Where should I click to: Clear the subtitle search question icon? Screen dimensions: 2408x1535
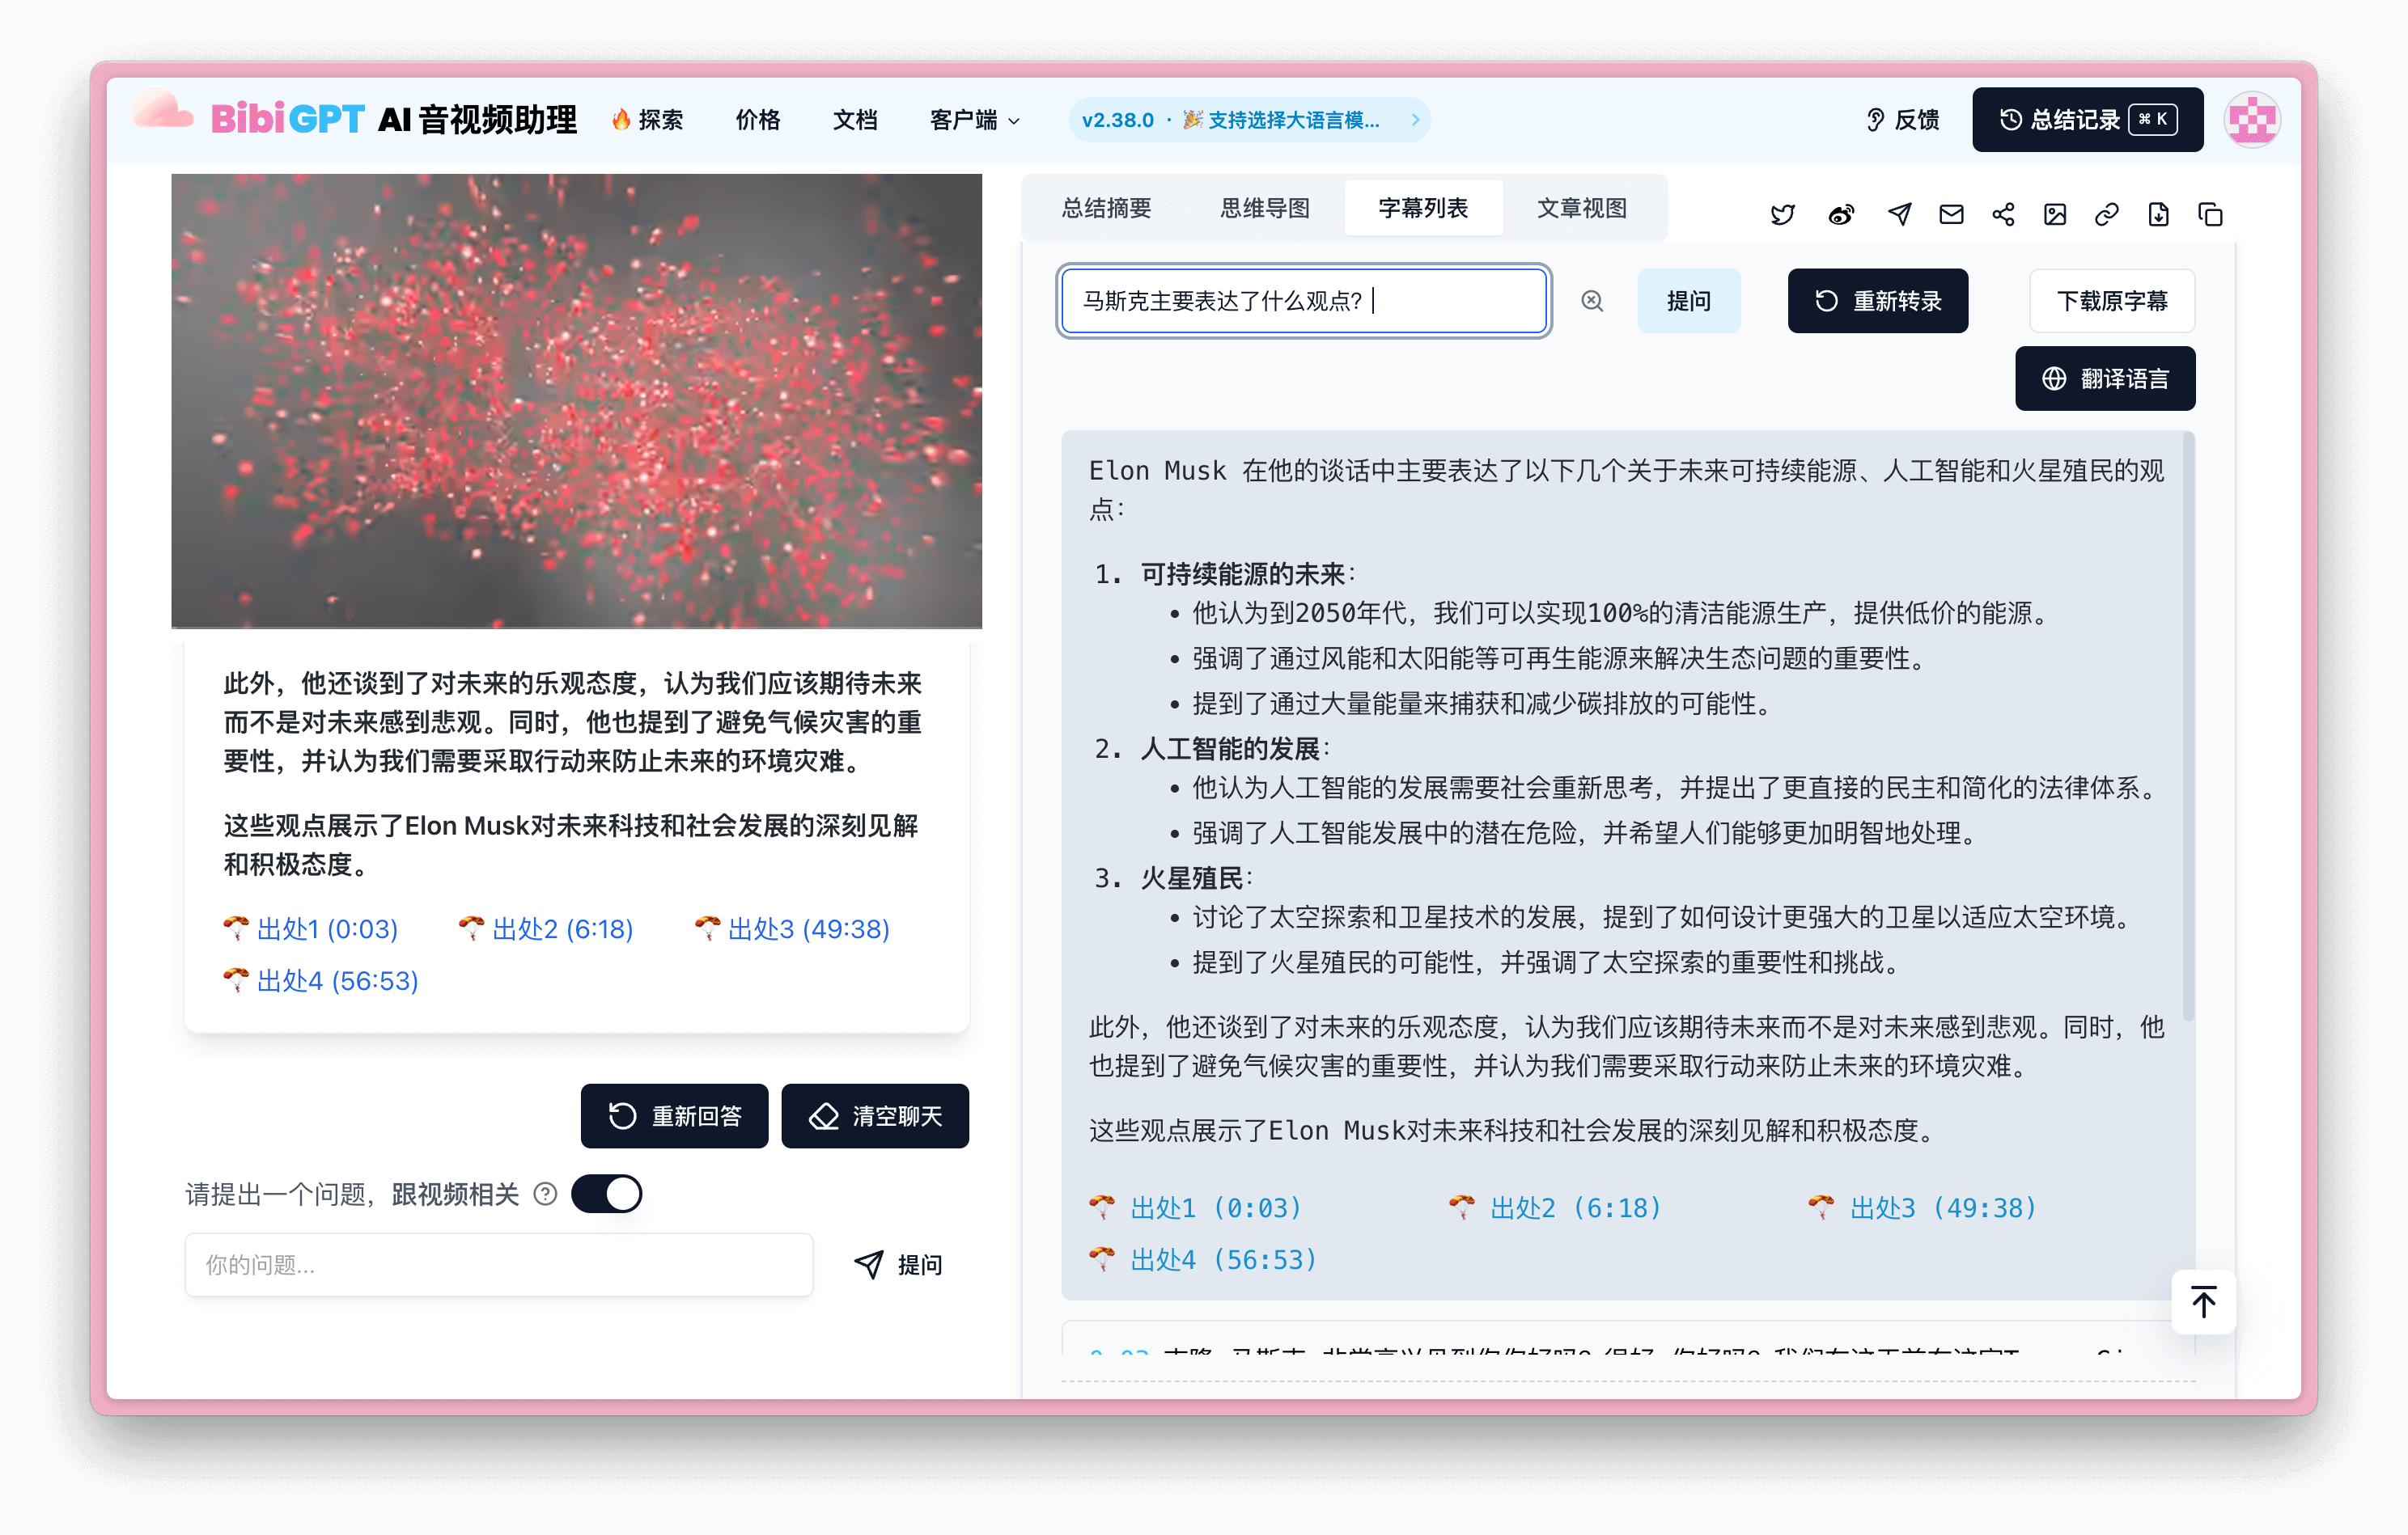[1592, 301]
